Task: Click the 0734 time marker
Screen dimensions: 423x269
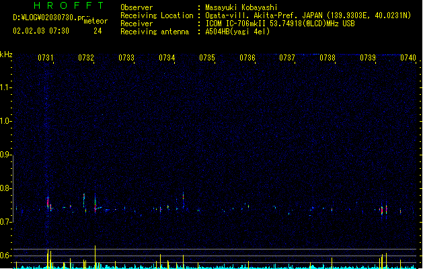Action: (x=167, y=58)
